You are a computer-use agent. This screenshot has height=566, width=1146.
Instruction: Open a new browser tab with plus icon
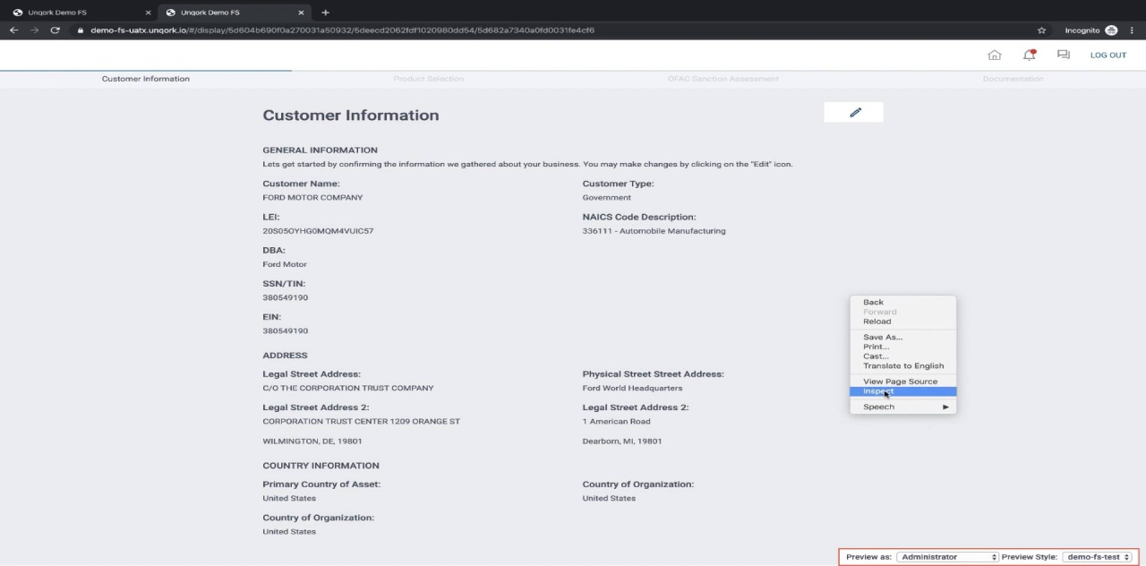(x=325, y=12)
